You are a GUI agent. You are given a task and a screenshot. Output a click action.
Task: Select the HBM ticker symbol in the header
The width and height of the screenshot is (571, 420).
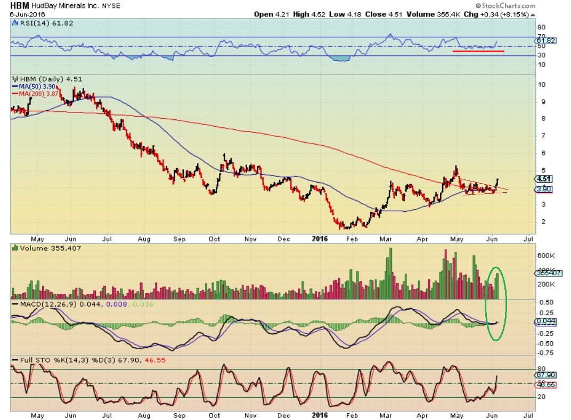20,6
